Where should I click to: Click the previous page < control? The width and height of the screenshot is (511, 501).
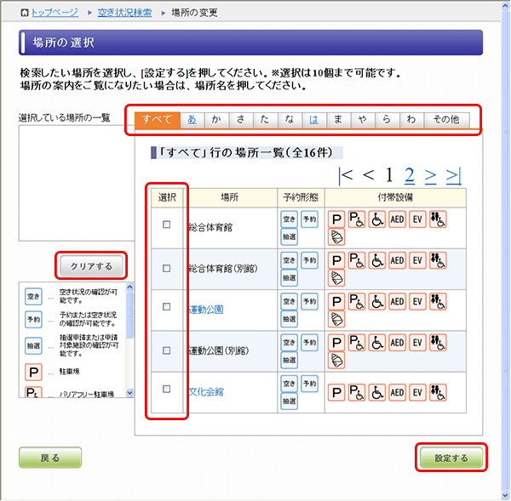click(368, 175)
